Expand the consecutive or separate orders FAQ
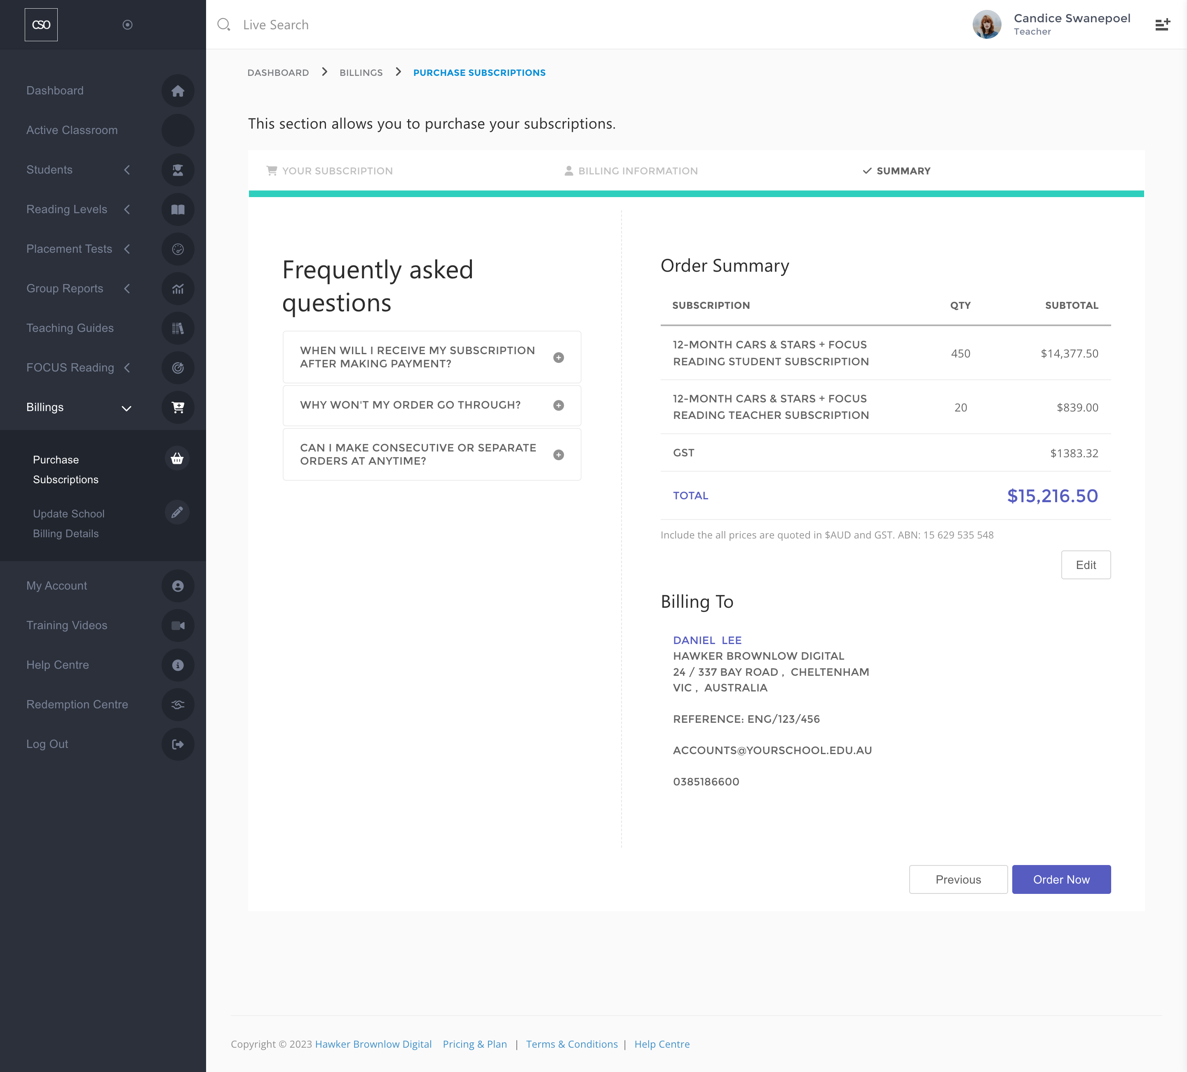This screenshot has height=1072, width=1187. click(558, 455)
